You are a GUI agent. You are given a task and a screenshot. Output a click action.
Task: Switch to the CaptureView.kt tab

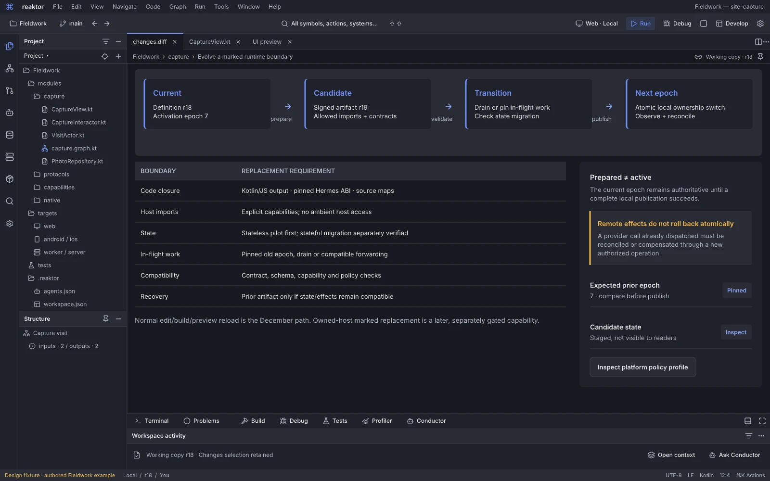click(209, 42)
